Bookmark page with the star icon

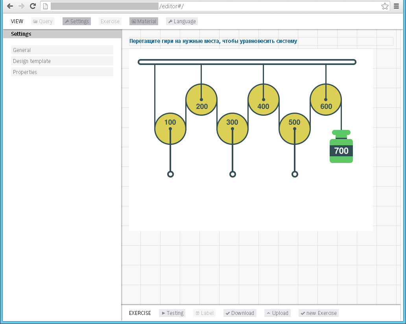coord(385,6)
